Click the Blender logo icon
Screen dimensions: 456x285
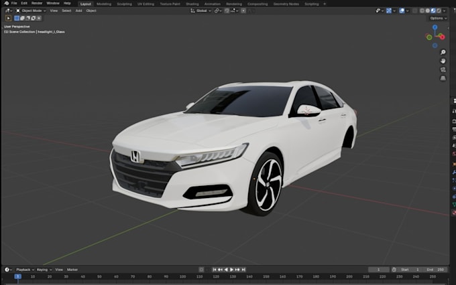[x=7, y=3]
